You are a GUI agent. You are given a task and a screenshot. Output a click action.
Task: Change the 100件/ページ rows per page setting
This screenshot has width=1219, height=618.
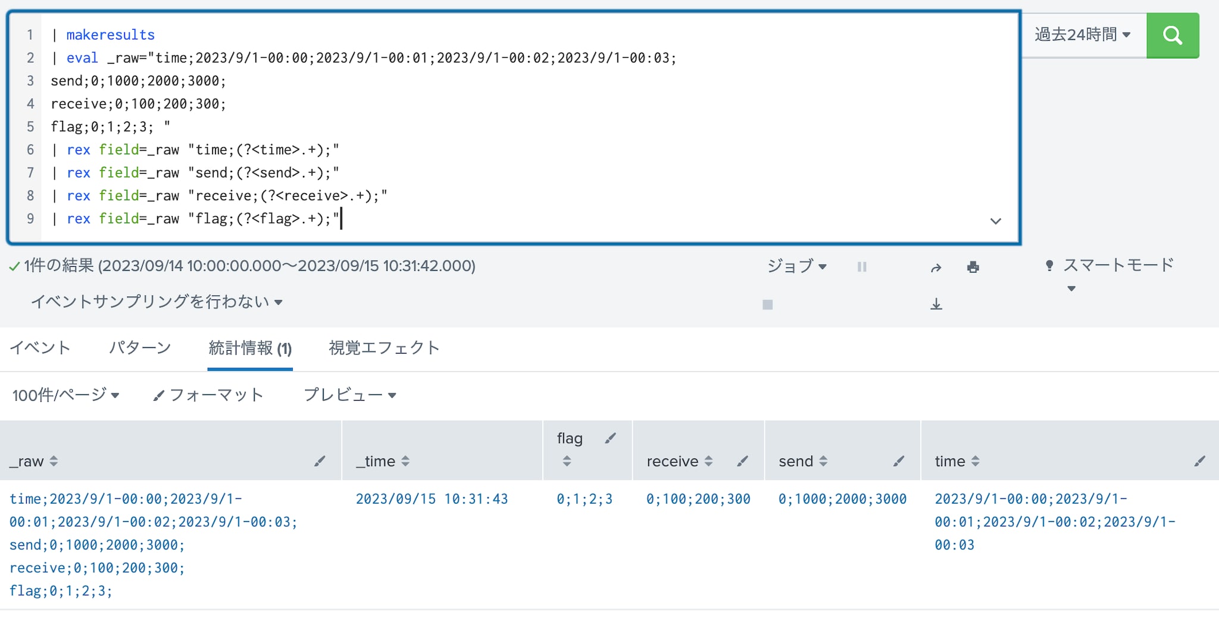[65, 395]
